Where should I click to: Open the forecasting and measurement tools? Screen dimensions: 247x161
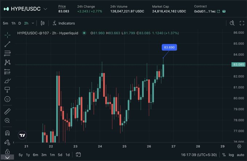coord(7,72)
